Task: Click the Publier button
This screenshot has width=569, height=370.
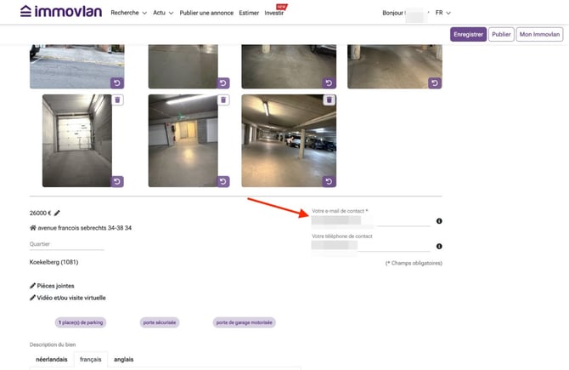Action: pyautogui.click(x=501, y=35)
